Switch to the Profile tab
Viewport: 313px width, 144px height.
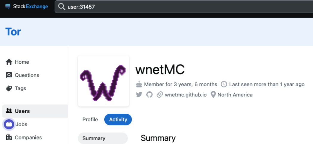(90, 120)
